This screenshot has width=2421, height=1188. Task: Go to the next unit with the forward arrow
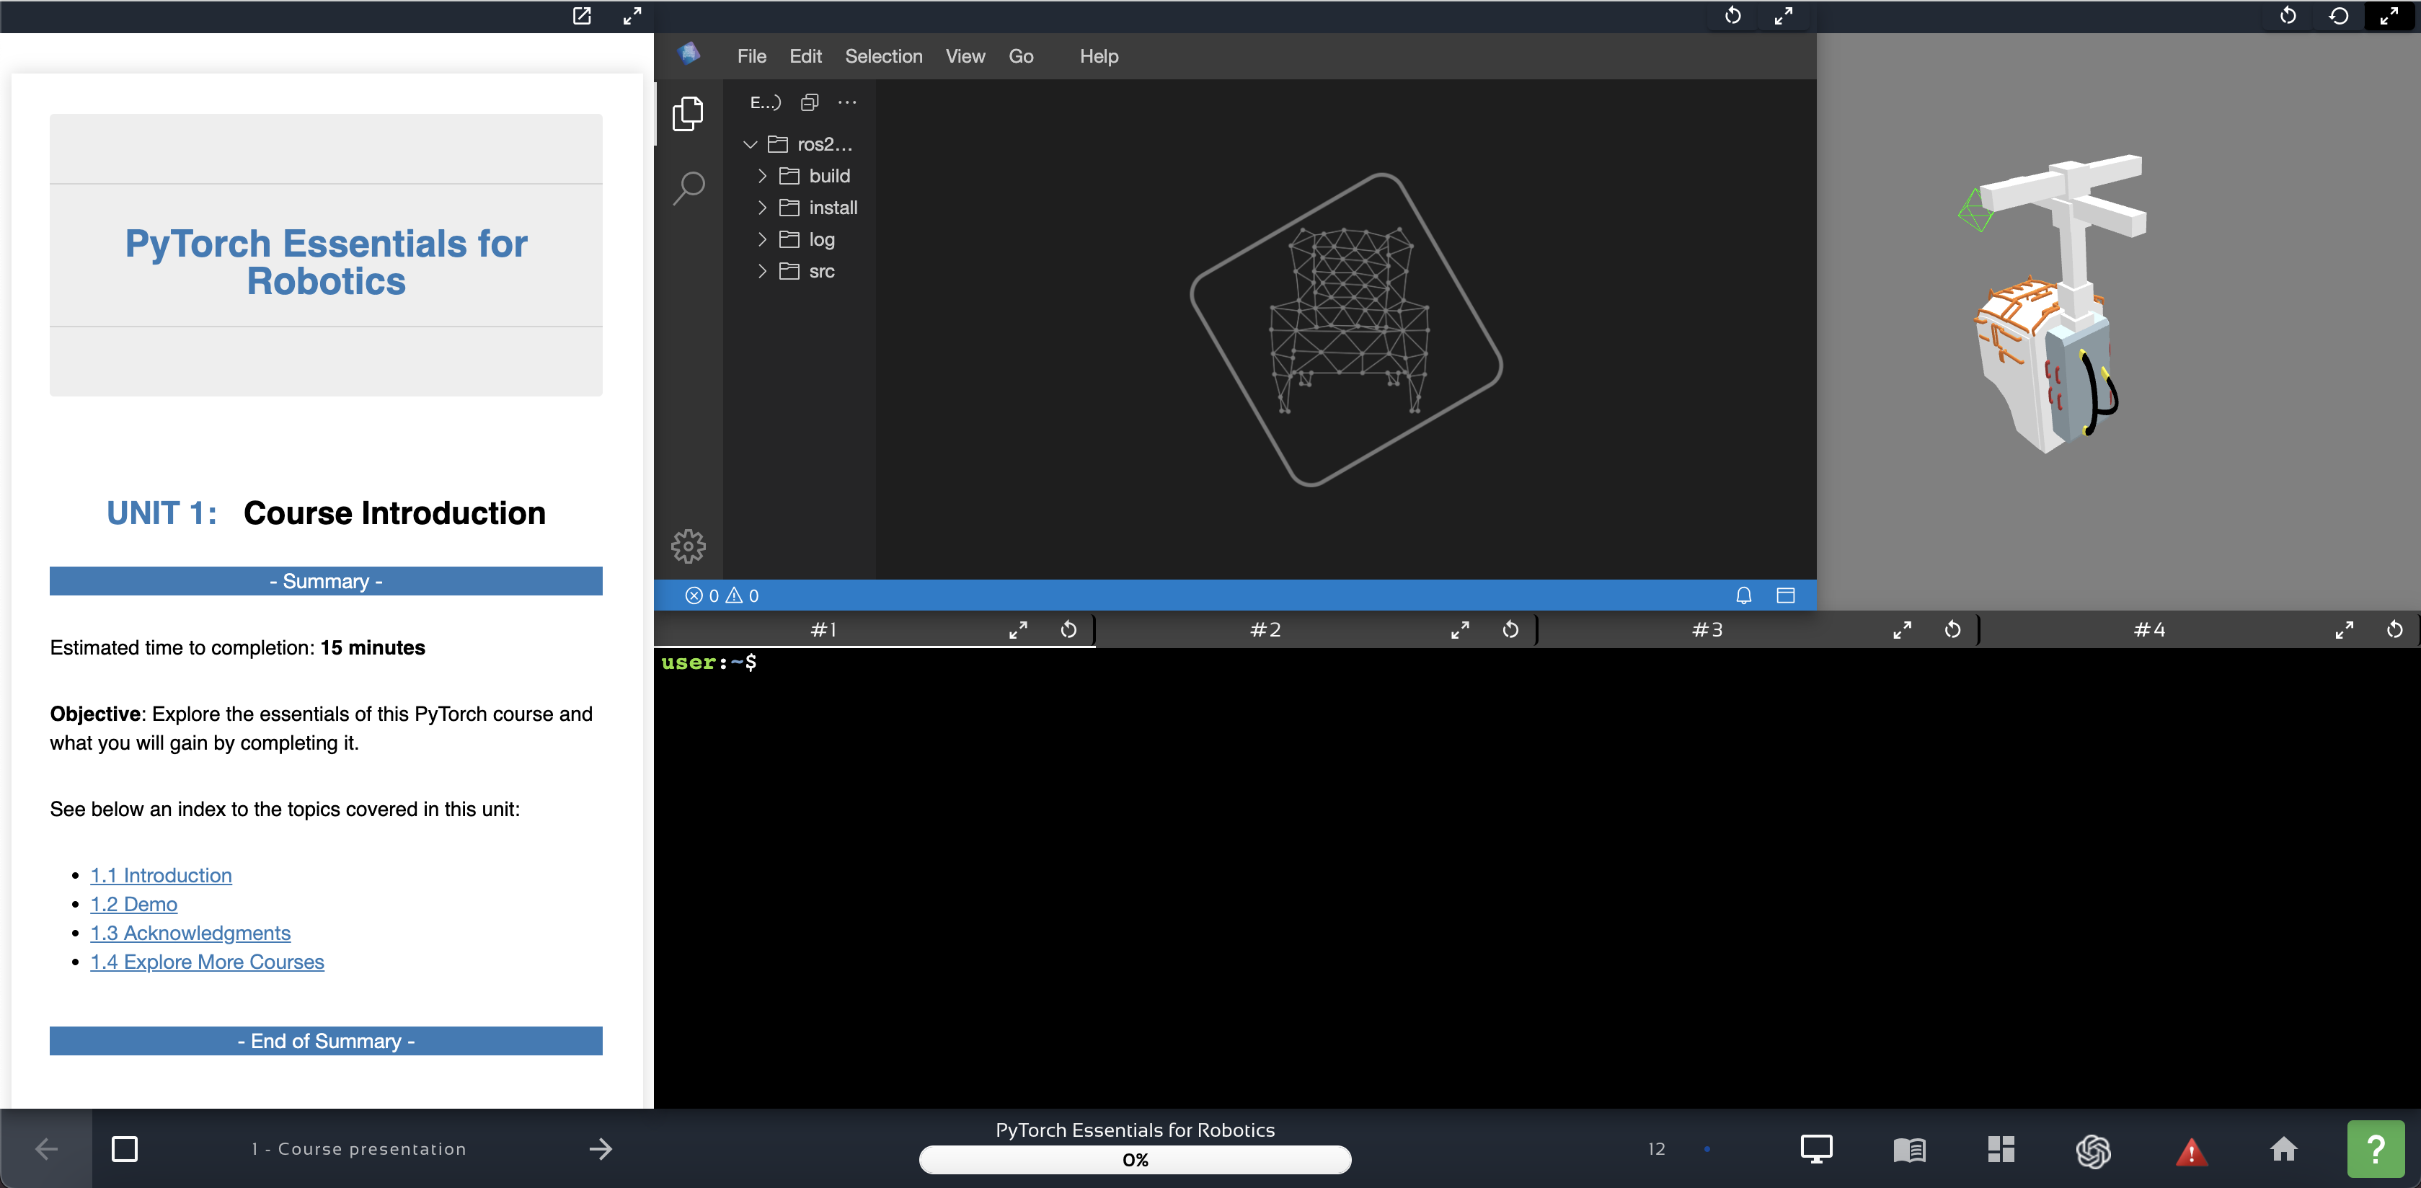pos(601,1148)
